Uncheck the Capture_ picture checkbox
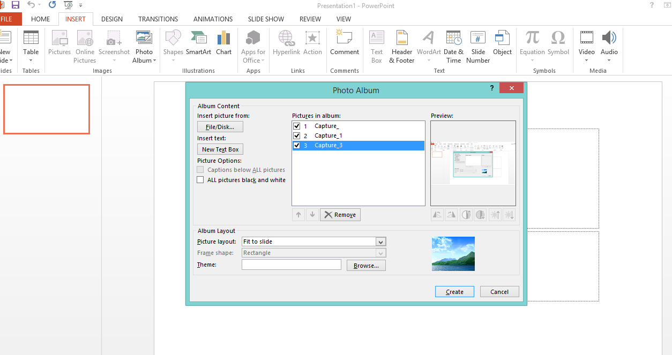672x355 pixels. click(297, 126)
